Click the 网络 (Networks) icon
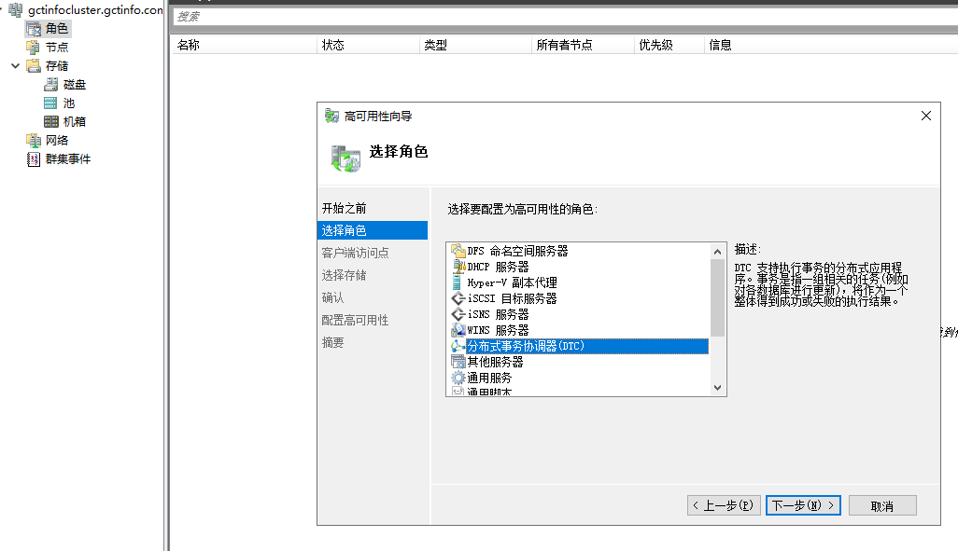This screenshot has width=958, height=551. click(x=34, y=141)
